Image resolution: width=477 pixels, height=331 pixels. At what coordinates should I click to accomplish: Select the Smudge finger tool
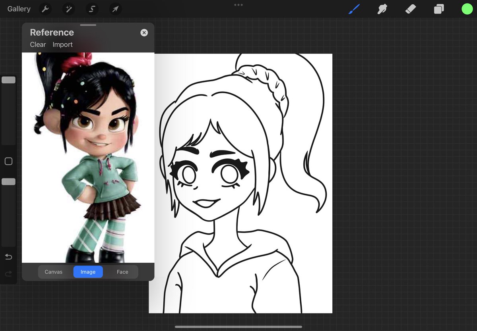(x=382, y=9)
